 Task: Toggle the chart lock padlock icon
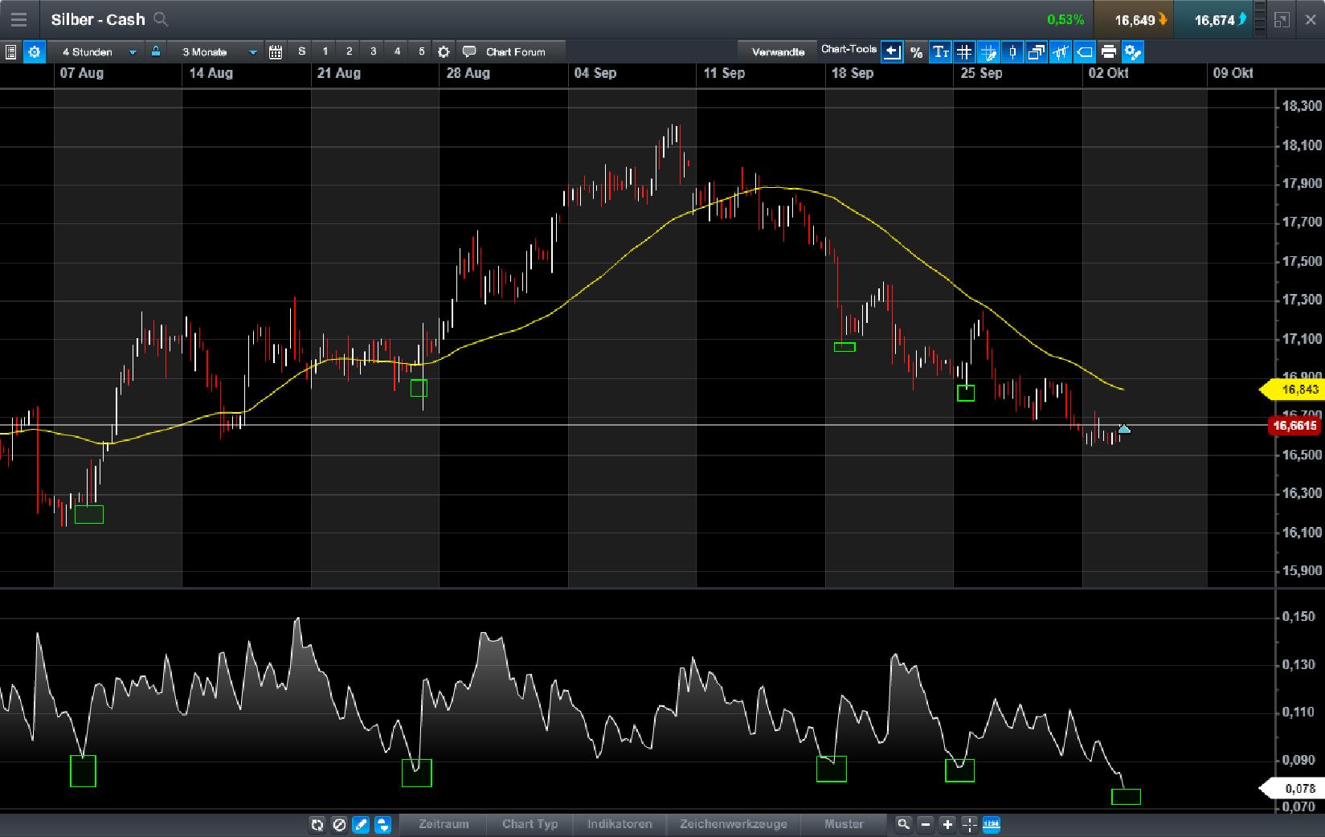(155, 51)
